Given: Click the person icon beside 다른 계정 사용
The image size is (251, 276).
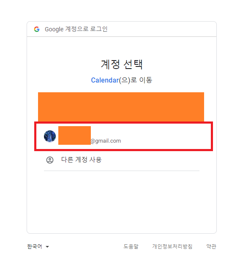Looking at the screenshot, I should pyautogui.click(x=50, y=160).
